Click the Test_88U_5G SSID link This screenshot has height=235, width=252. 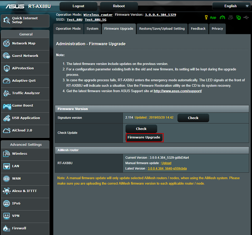[x=96, y=20]
